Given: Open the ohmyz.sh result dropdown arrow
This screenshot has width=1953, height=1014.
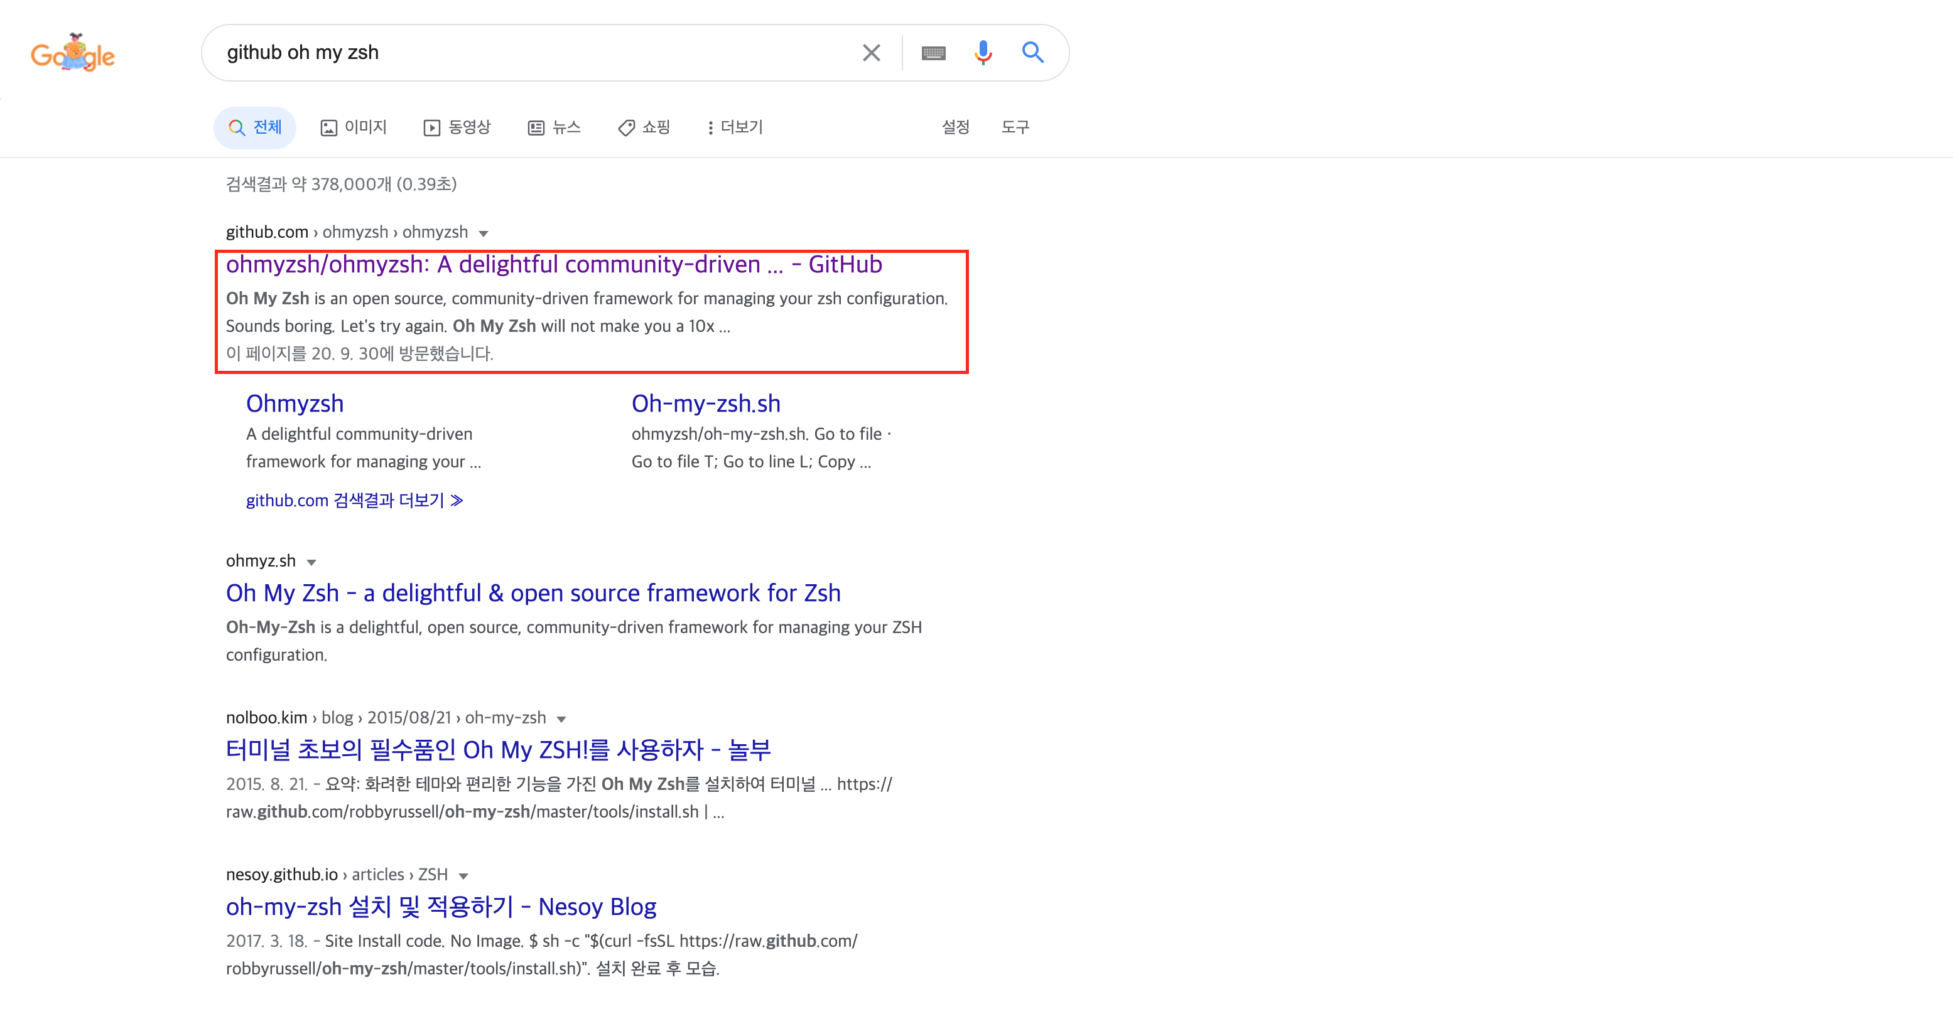Looking at the screenshot, I should coord(311,562).
